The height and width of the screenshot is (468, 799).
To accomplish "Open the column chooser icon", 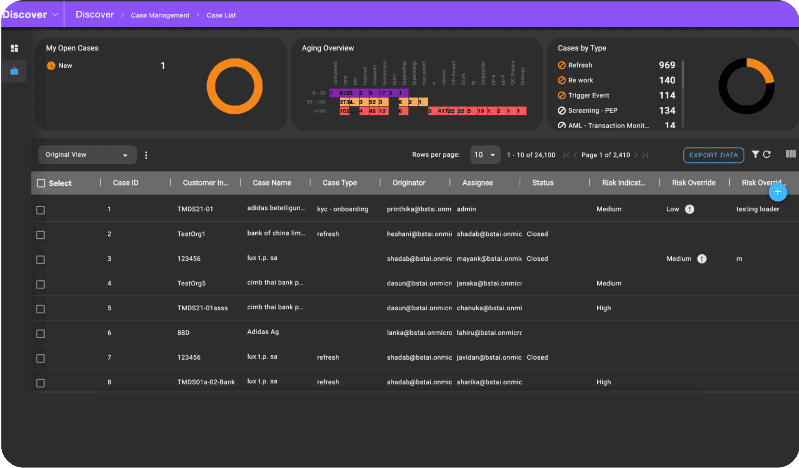I will coord(791,154).
